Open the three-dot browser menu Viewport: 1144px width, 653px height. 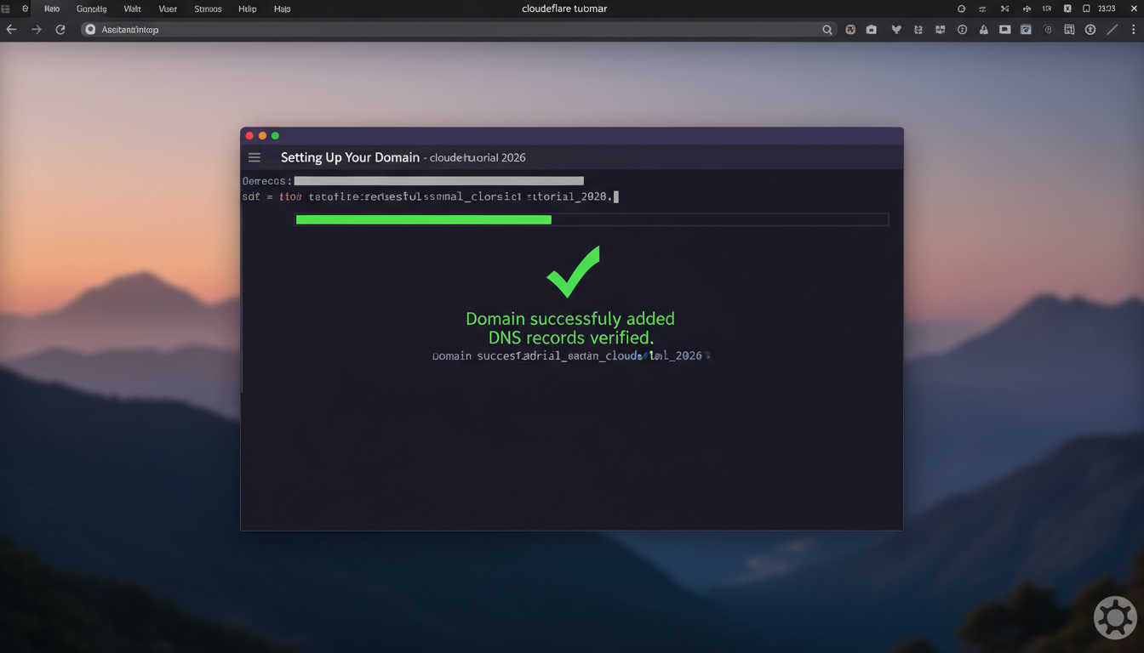tap(1133, 29)
